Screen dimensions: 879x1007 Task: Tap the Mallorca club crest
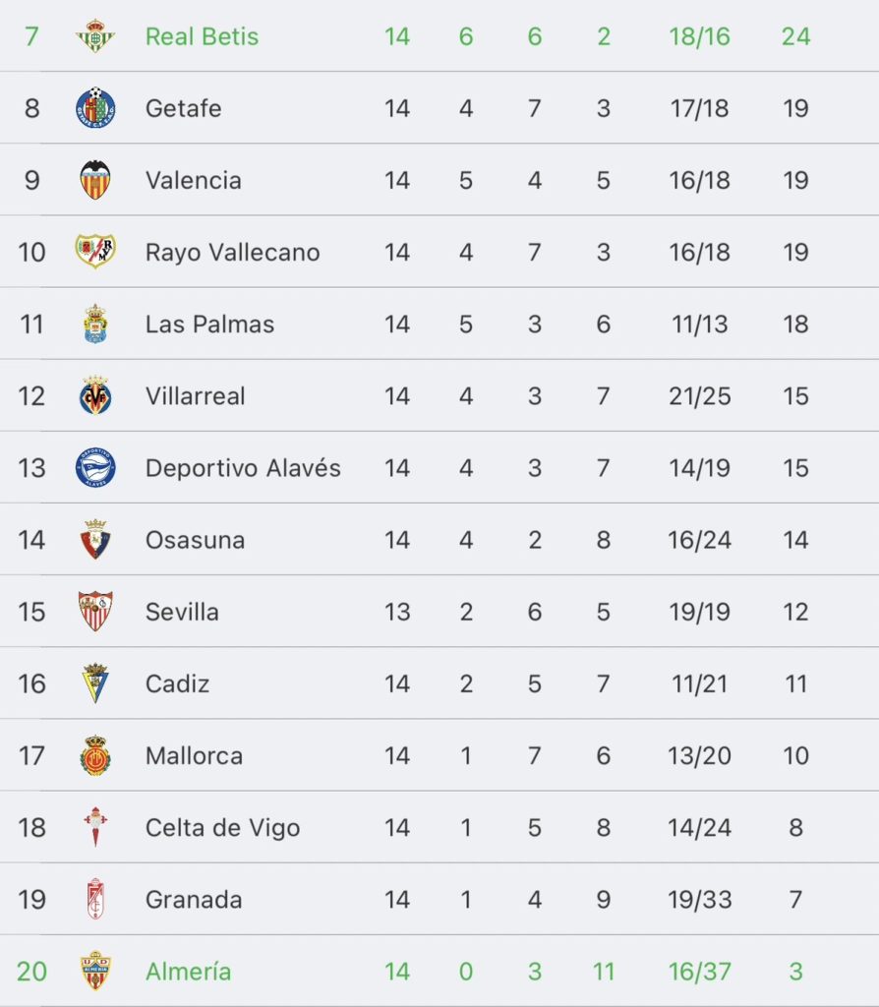[x=95, y=755]
